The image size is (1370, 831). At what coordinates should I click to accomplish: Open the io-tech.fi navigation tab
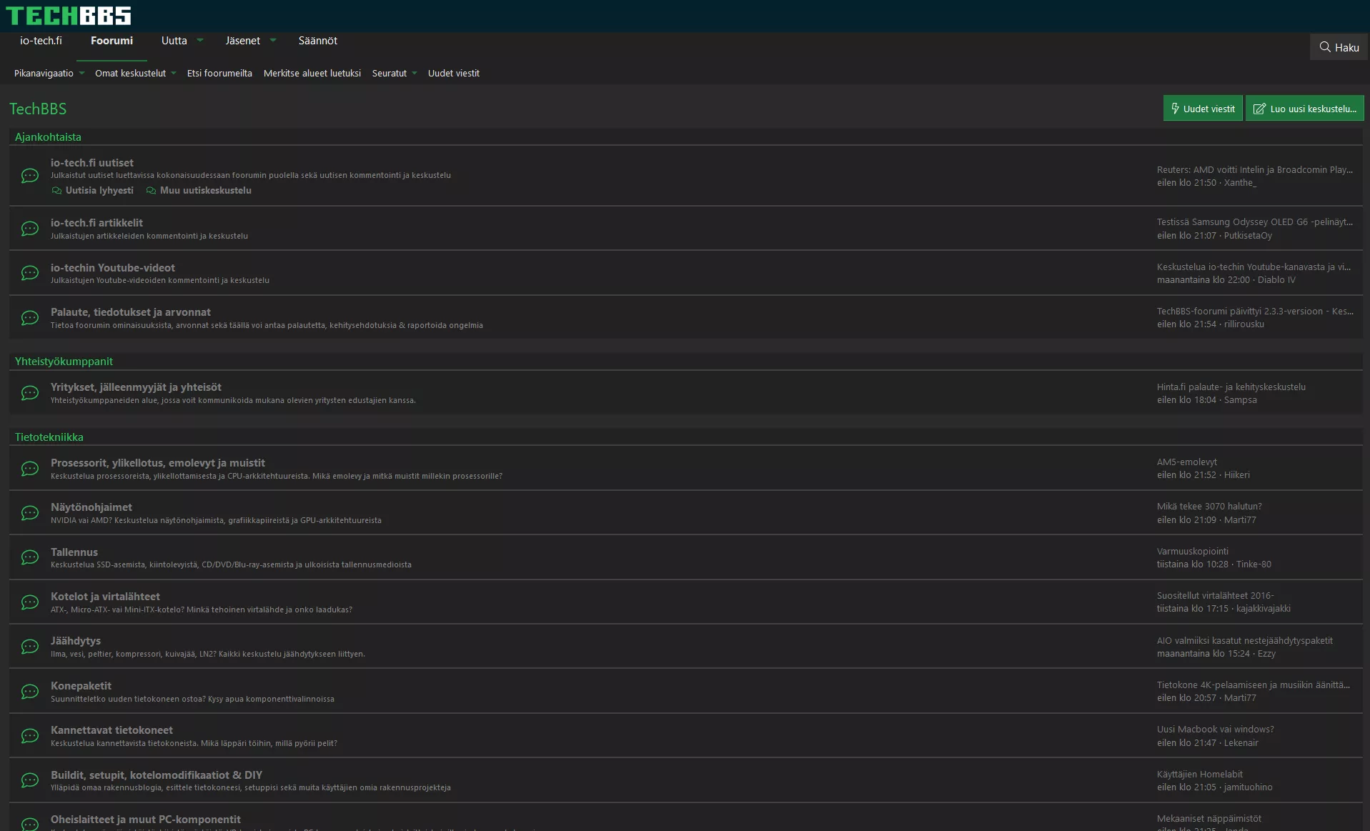pos(41,41)
